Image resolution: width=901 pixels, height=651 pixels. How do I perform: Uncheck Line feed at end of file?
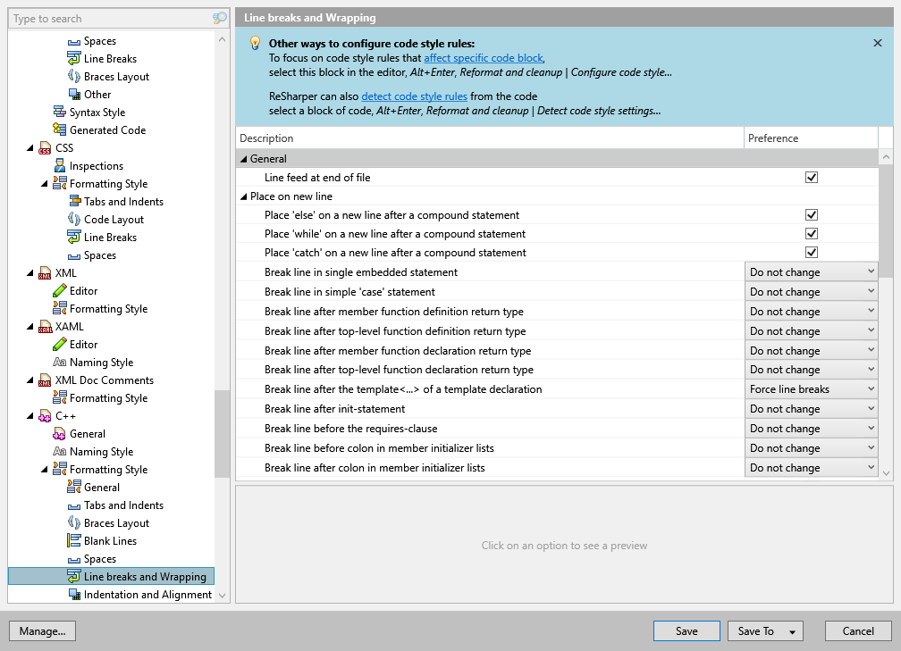812,177
